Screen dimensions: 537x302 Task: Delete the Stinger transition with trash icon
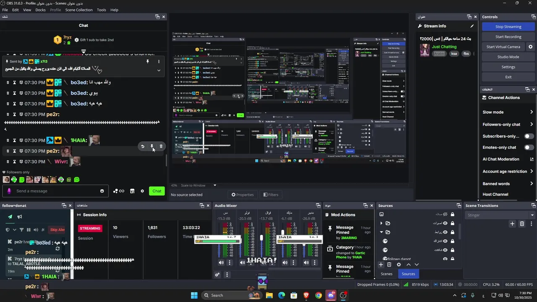coord(522,224)
